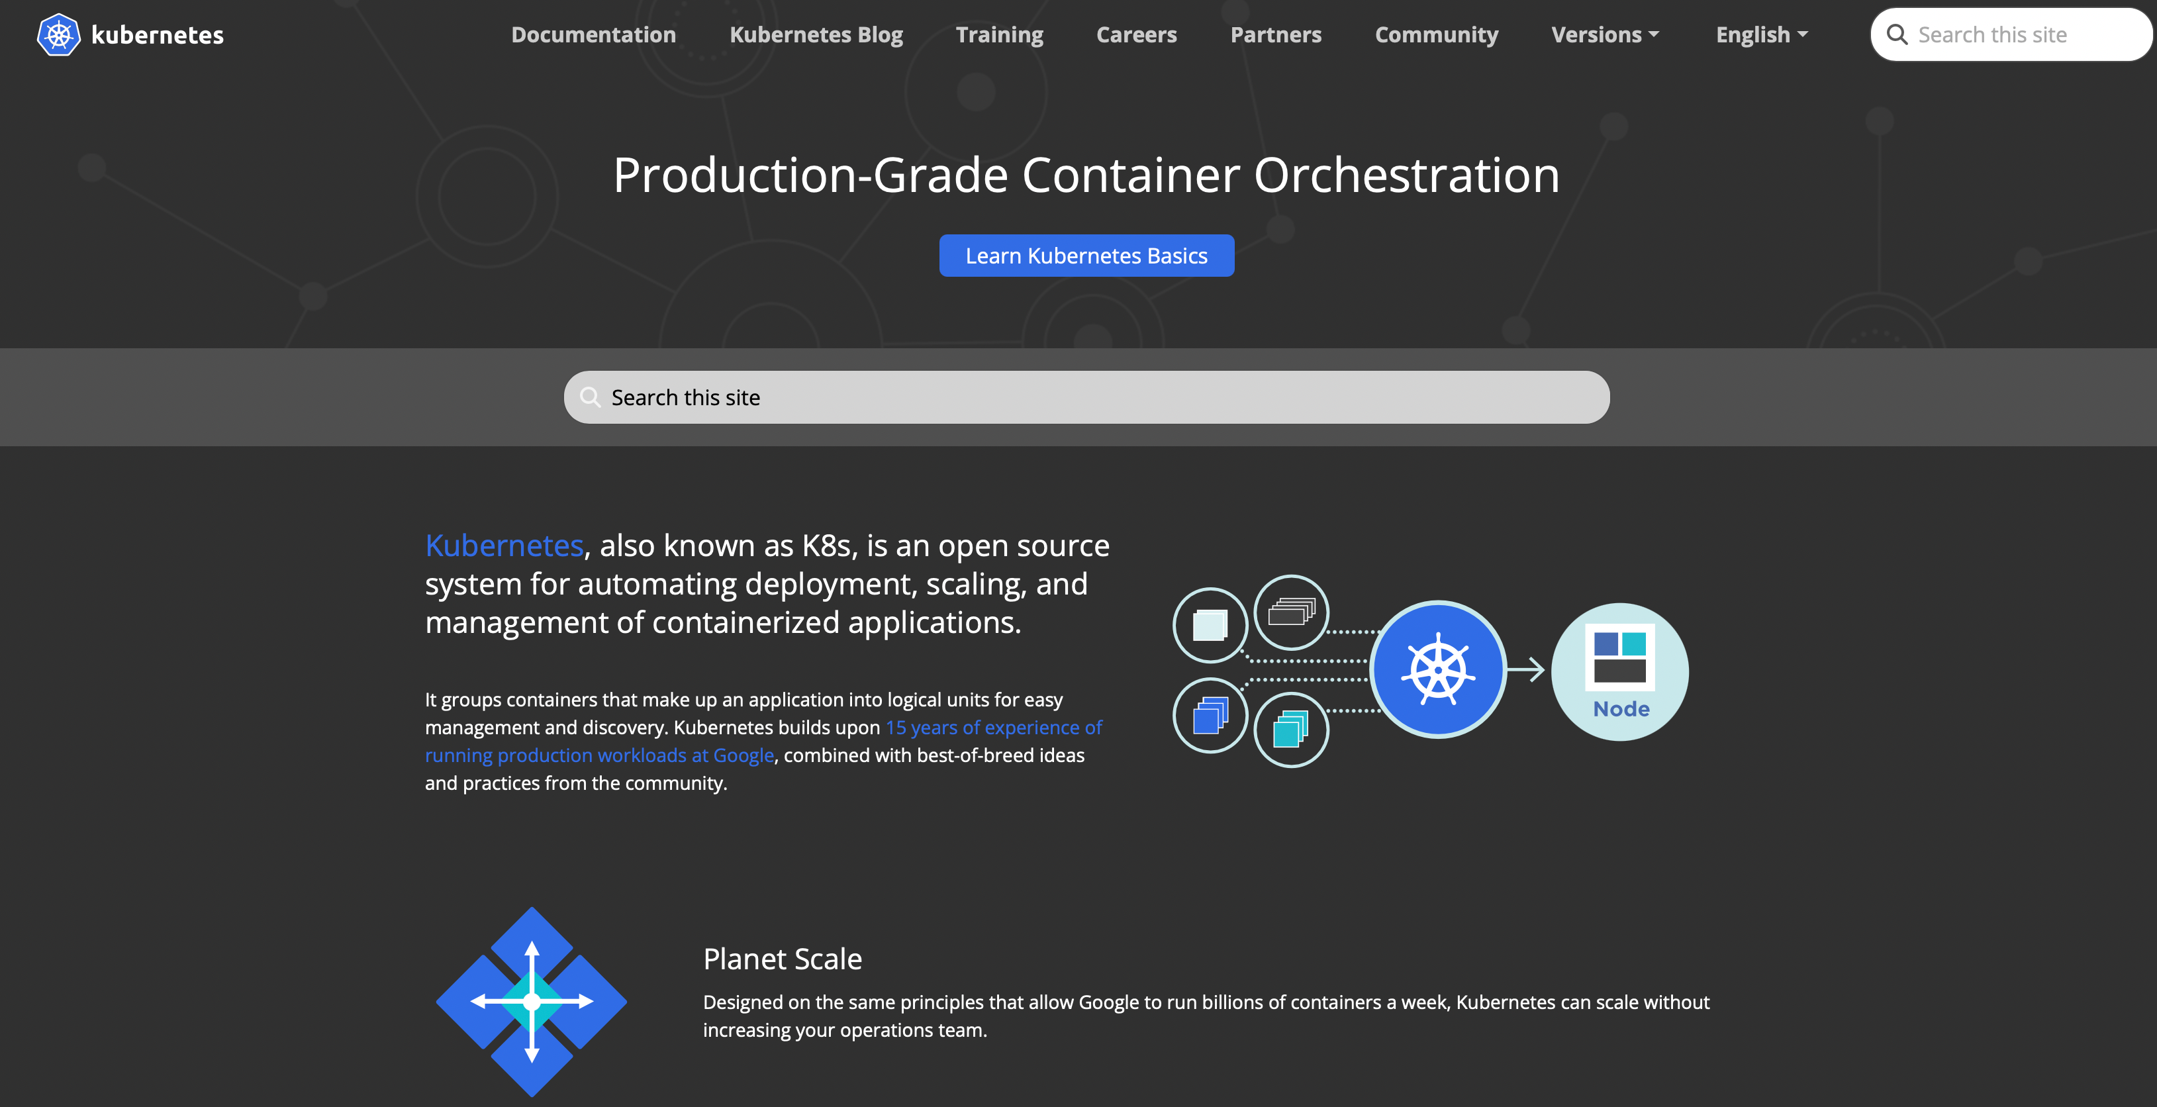Click the kubernetes wordmark in header
This screenshot has width=2157, height=1107.
click(x=158, y=35)
